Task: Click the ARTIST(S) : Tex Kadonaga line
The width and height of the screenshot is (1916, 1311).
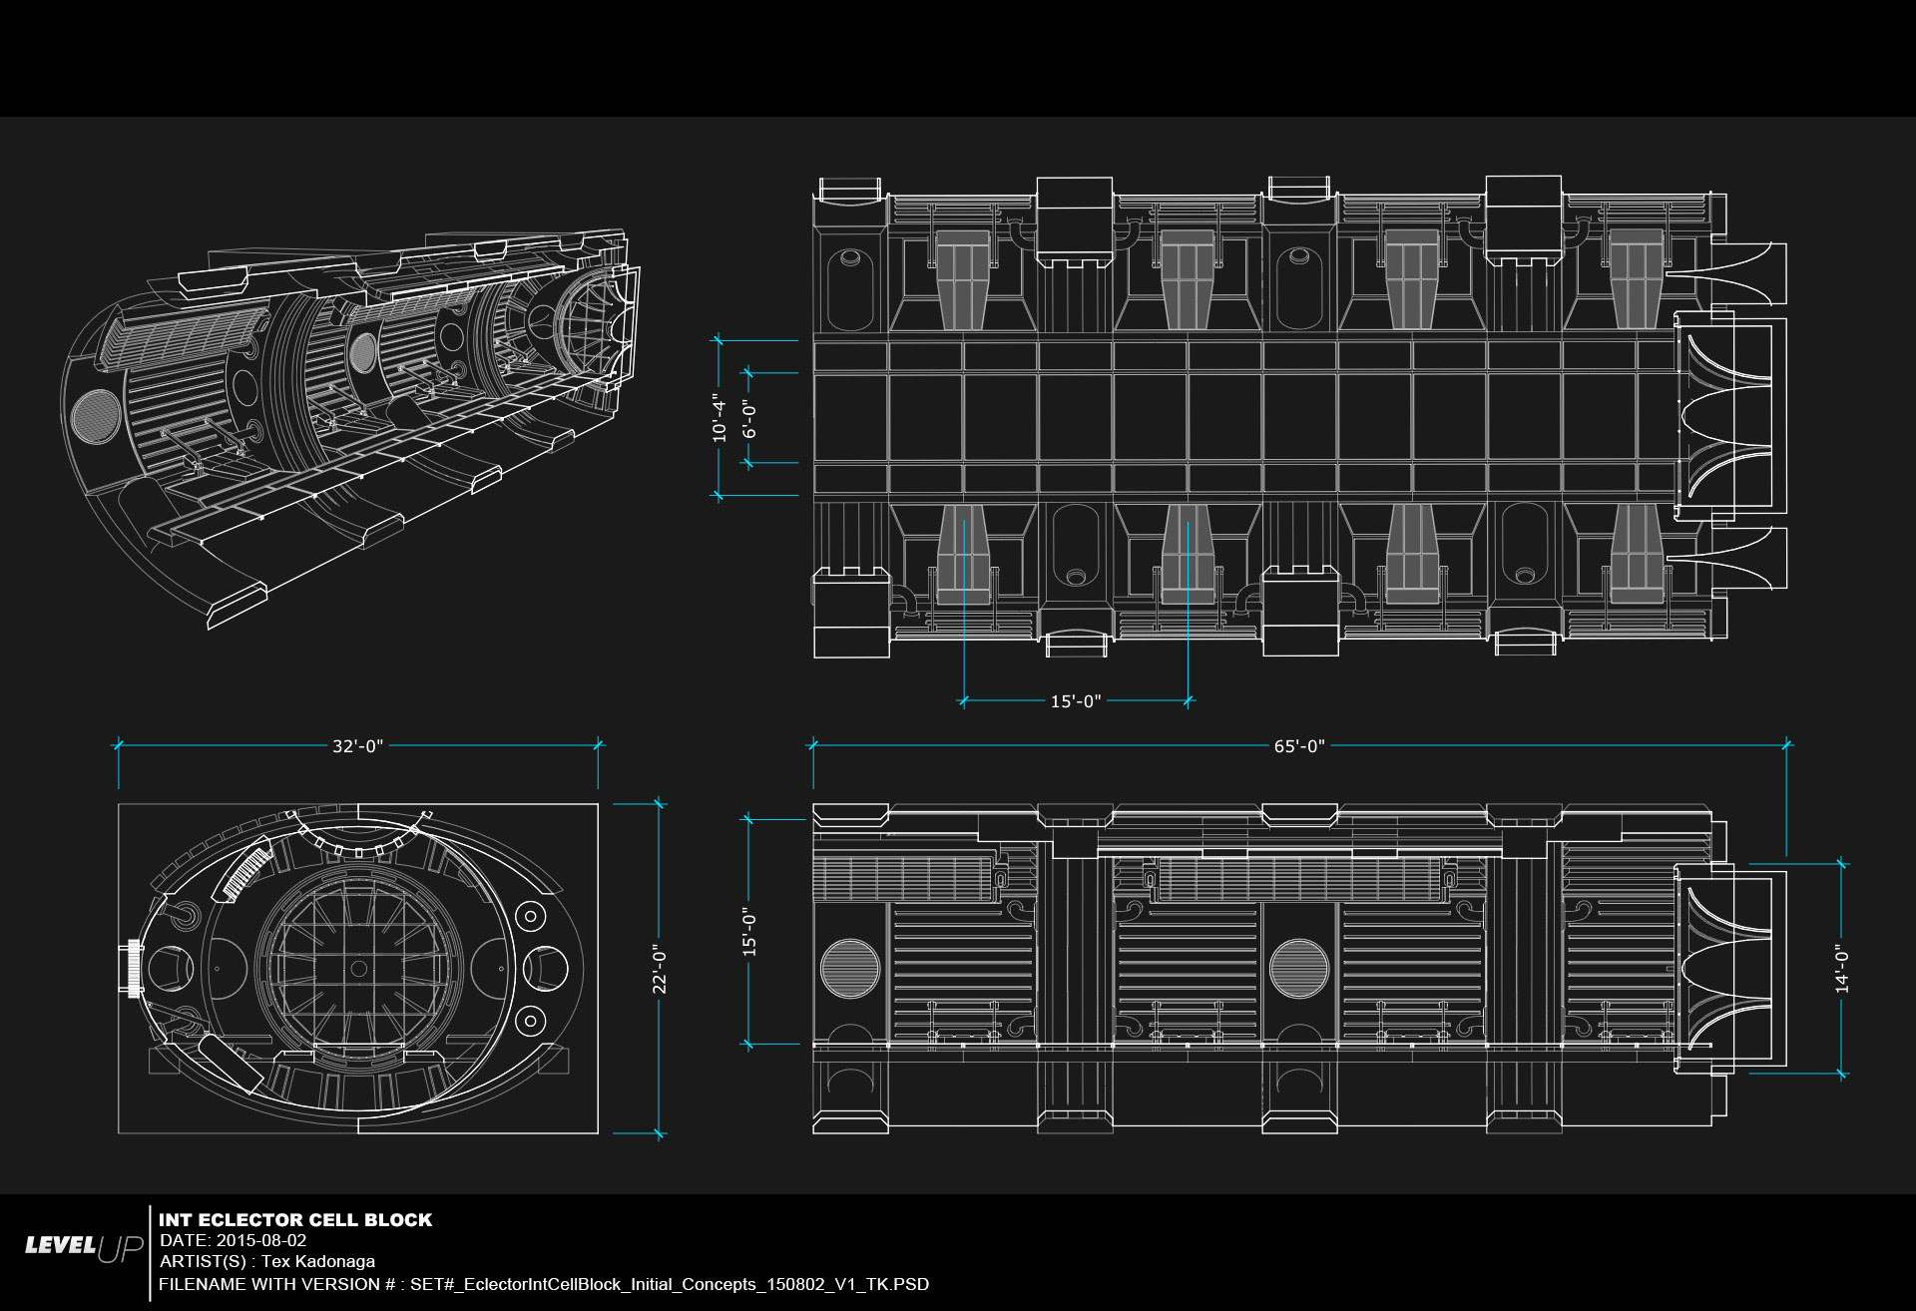Action: point(267,1261)
